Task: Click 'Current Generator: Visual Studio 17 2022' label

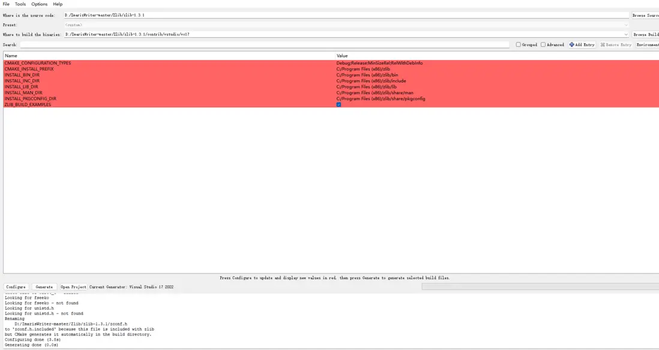Action: (131, 287)
